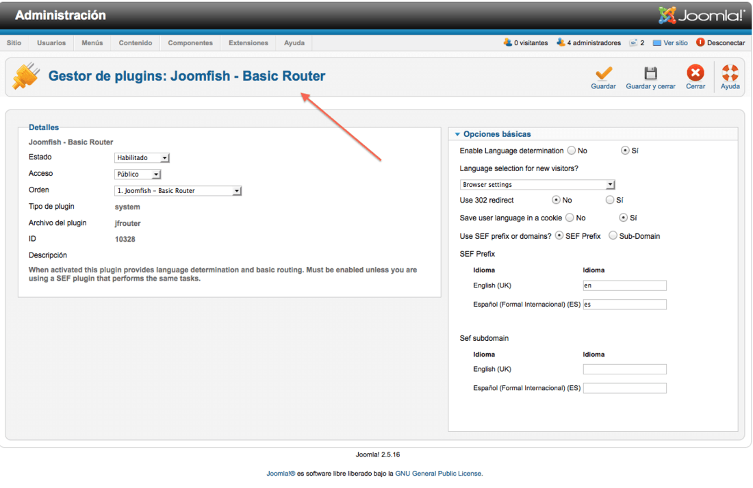753x488 pixels.
Task: Select No for Save user language in cookie
Action: pos(570,218)
